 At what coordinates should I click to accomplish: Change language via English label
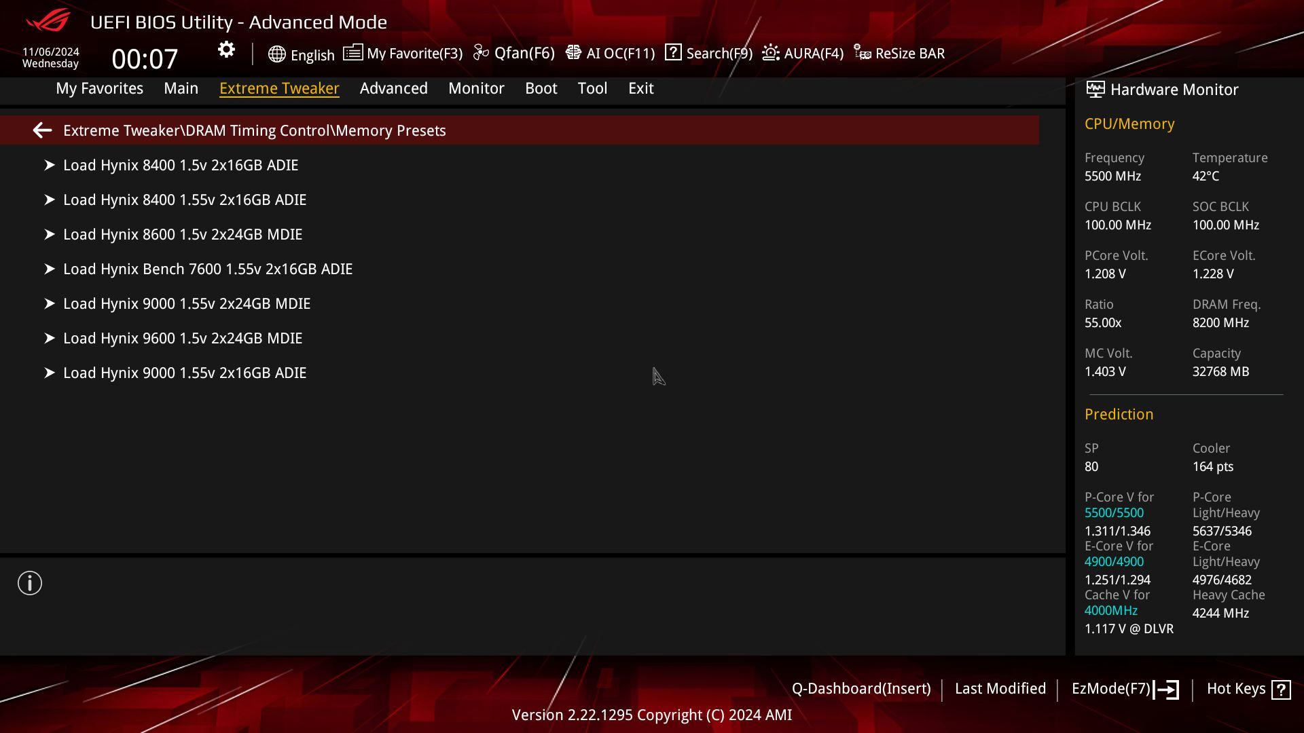(x=312, y=55)
